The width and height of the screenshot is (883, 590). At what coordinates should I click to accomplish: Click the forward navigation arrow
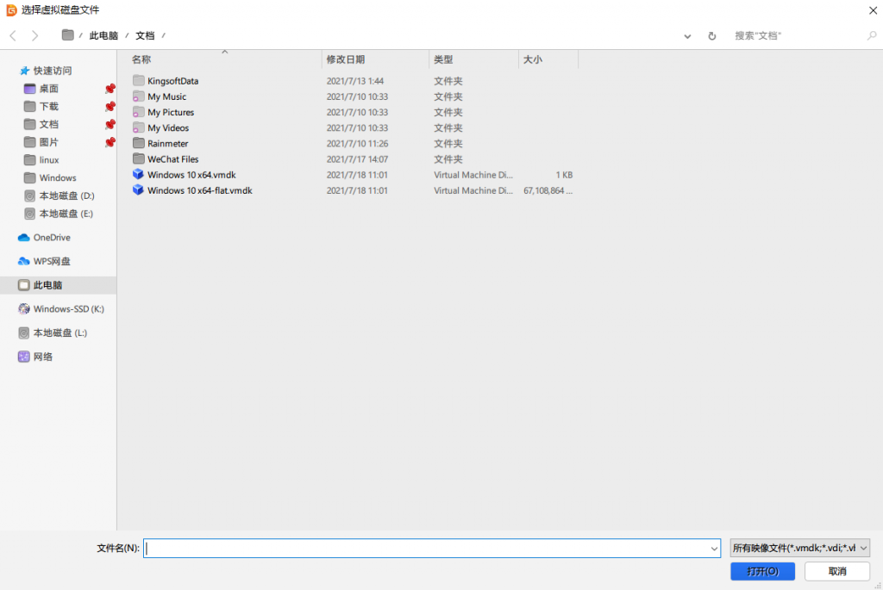[x=34, y=36]
